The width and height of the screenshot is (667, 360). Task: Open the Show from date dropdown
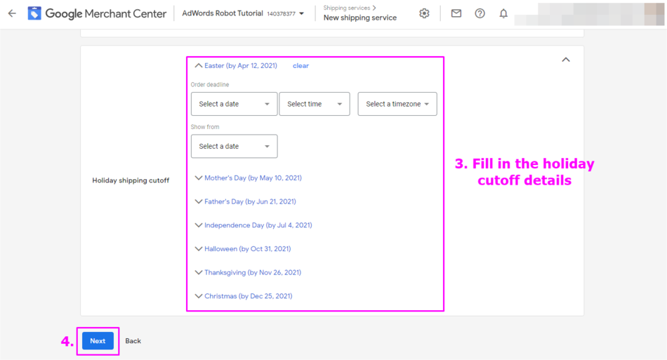tap(234, 147)
